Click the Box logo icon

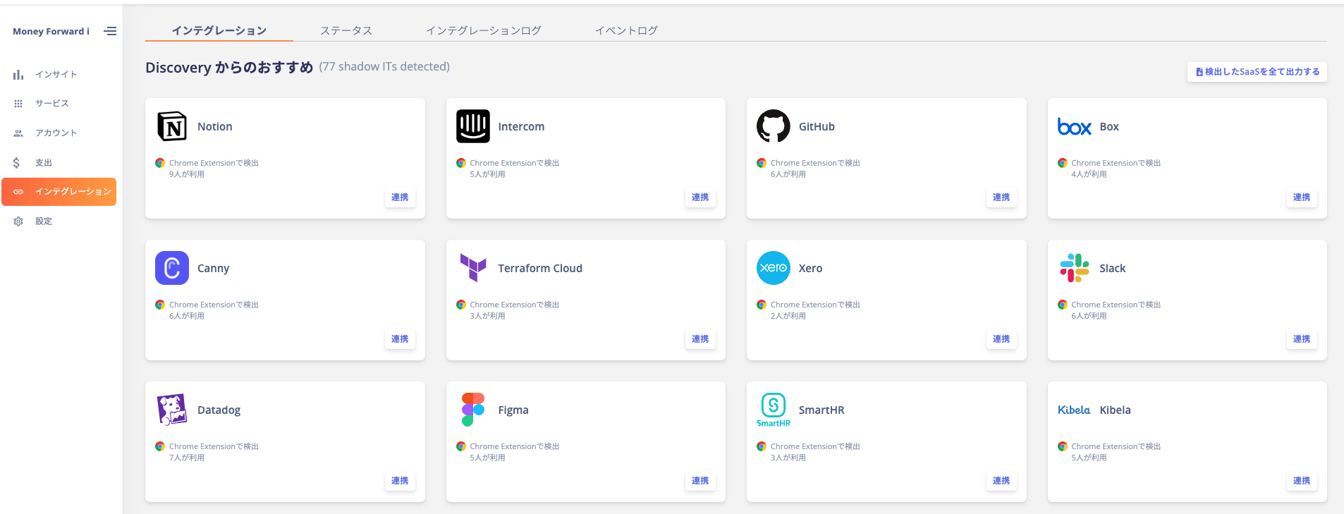click(1074, 127)
